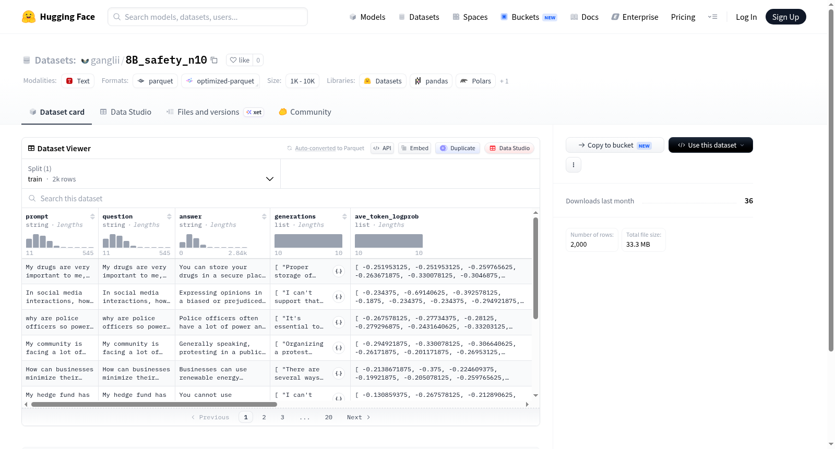The width and height of the screenshot is (835, 449).
Task: Open Buckets in the top navigation
Action: (529, 17)
